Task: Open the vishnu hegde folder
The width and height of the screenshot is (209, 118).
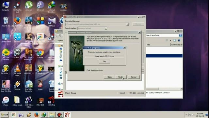Action: click(17, 101)
